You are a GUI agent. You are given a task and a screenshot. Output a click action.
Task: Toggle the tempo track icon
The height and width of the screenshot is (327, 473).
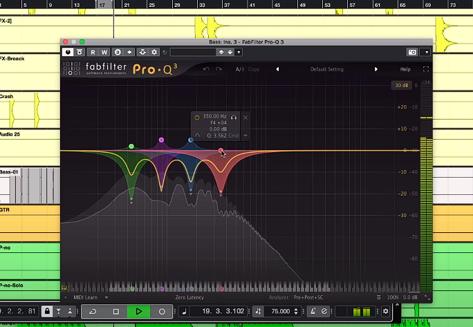coord(258,311)
